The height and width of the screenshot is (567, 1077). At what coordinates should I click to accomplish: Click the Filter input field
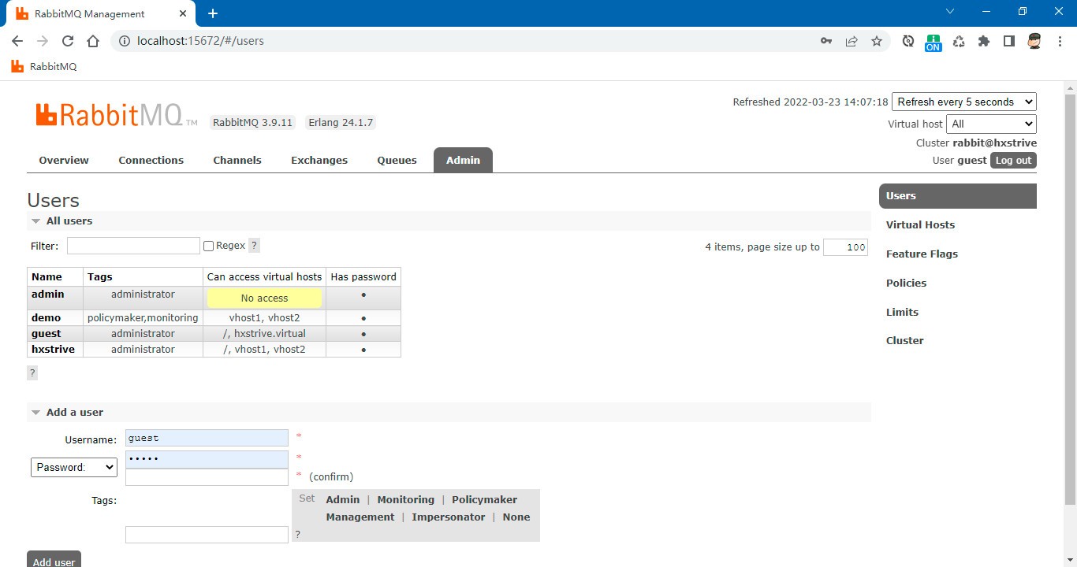(x=133, y=246)
